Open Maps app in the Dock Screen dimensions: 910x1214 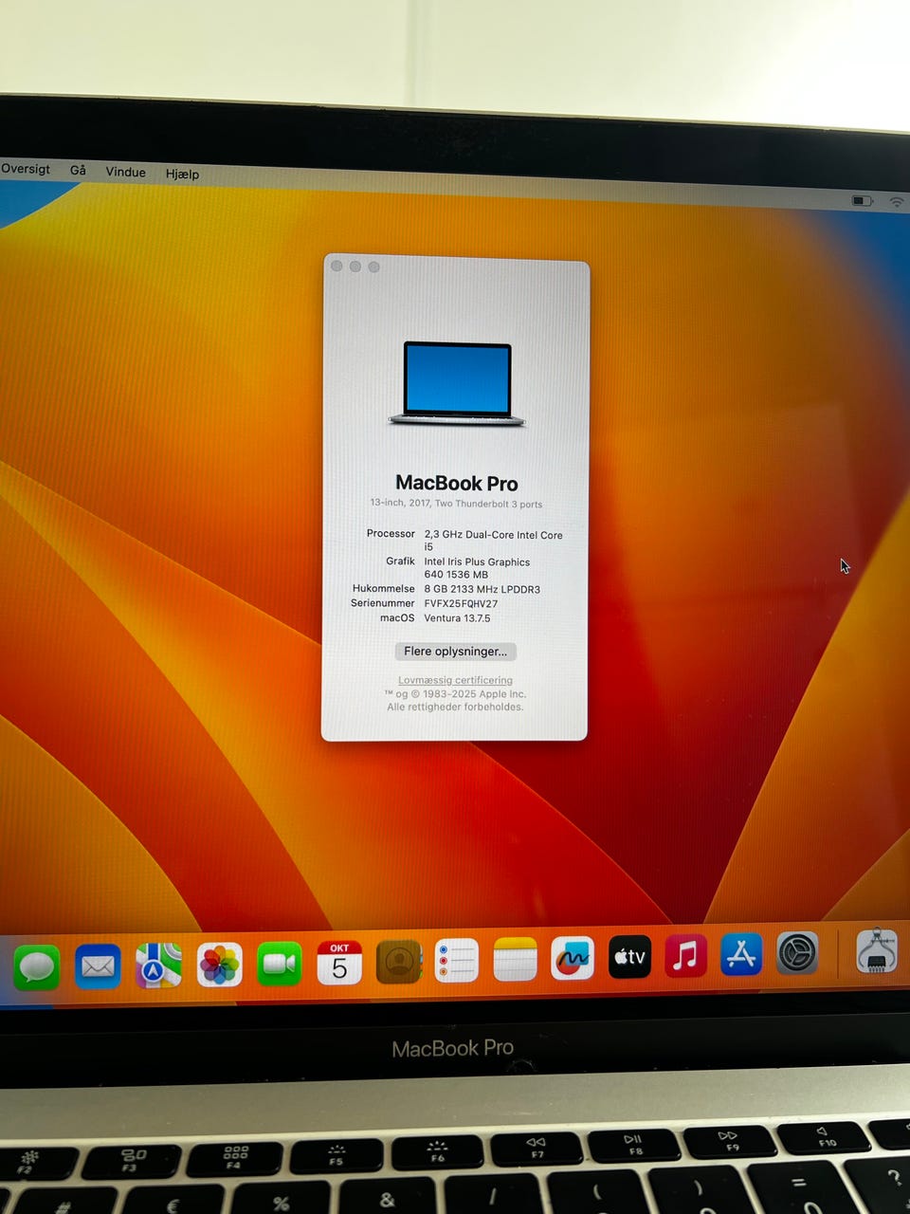click(x=158, y=966)
